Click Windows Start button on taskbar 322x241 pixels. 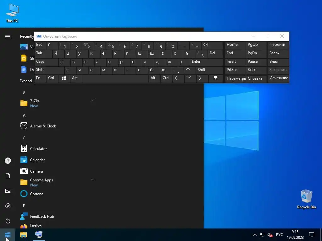pos(8,235)
